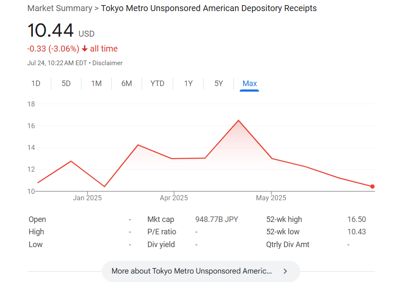
Task: Click the High label in stats table
Action: click(x=36, y=232)
